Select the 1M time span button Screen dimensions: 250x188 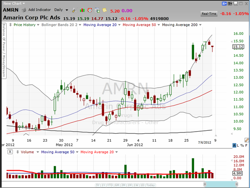coord(130,185)
